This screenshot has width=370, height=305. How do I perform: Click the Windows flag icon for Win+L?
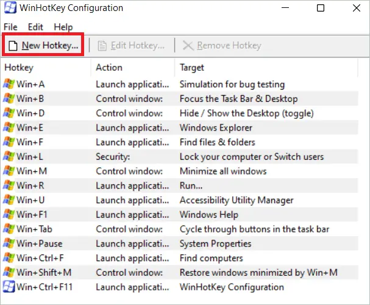coord(9,157)
